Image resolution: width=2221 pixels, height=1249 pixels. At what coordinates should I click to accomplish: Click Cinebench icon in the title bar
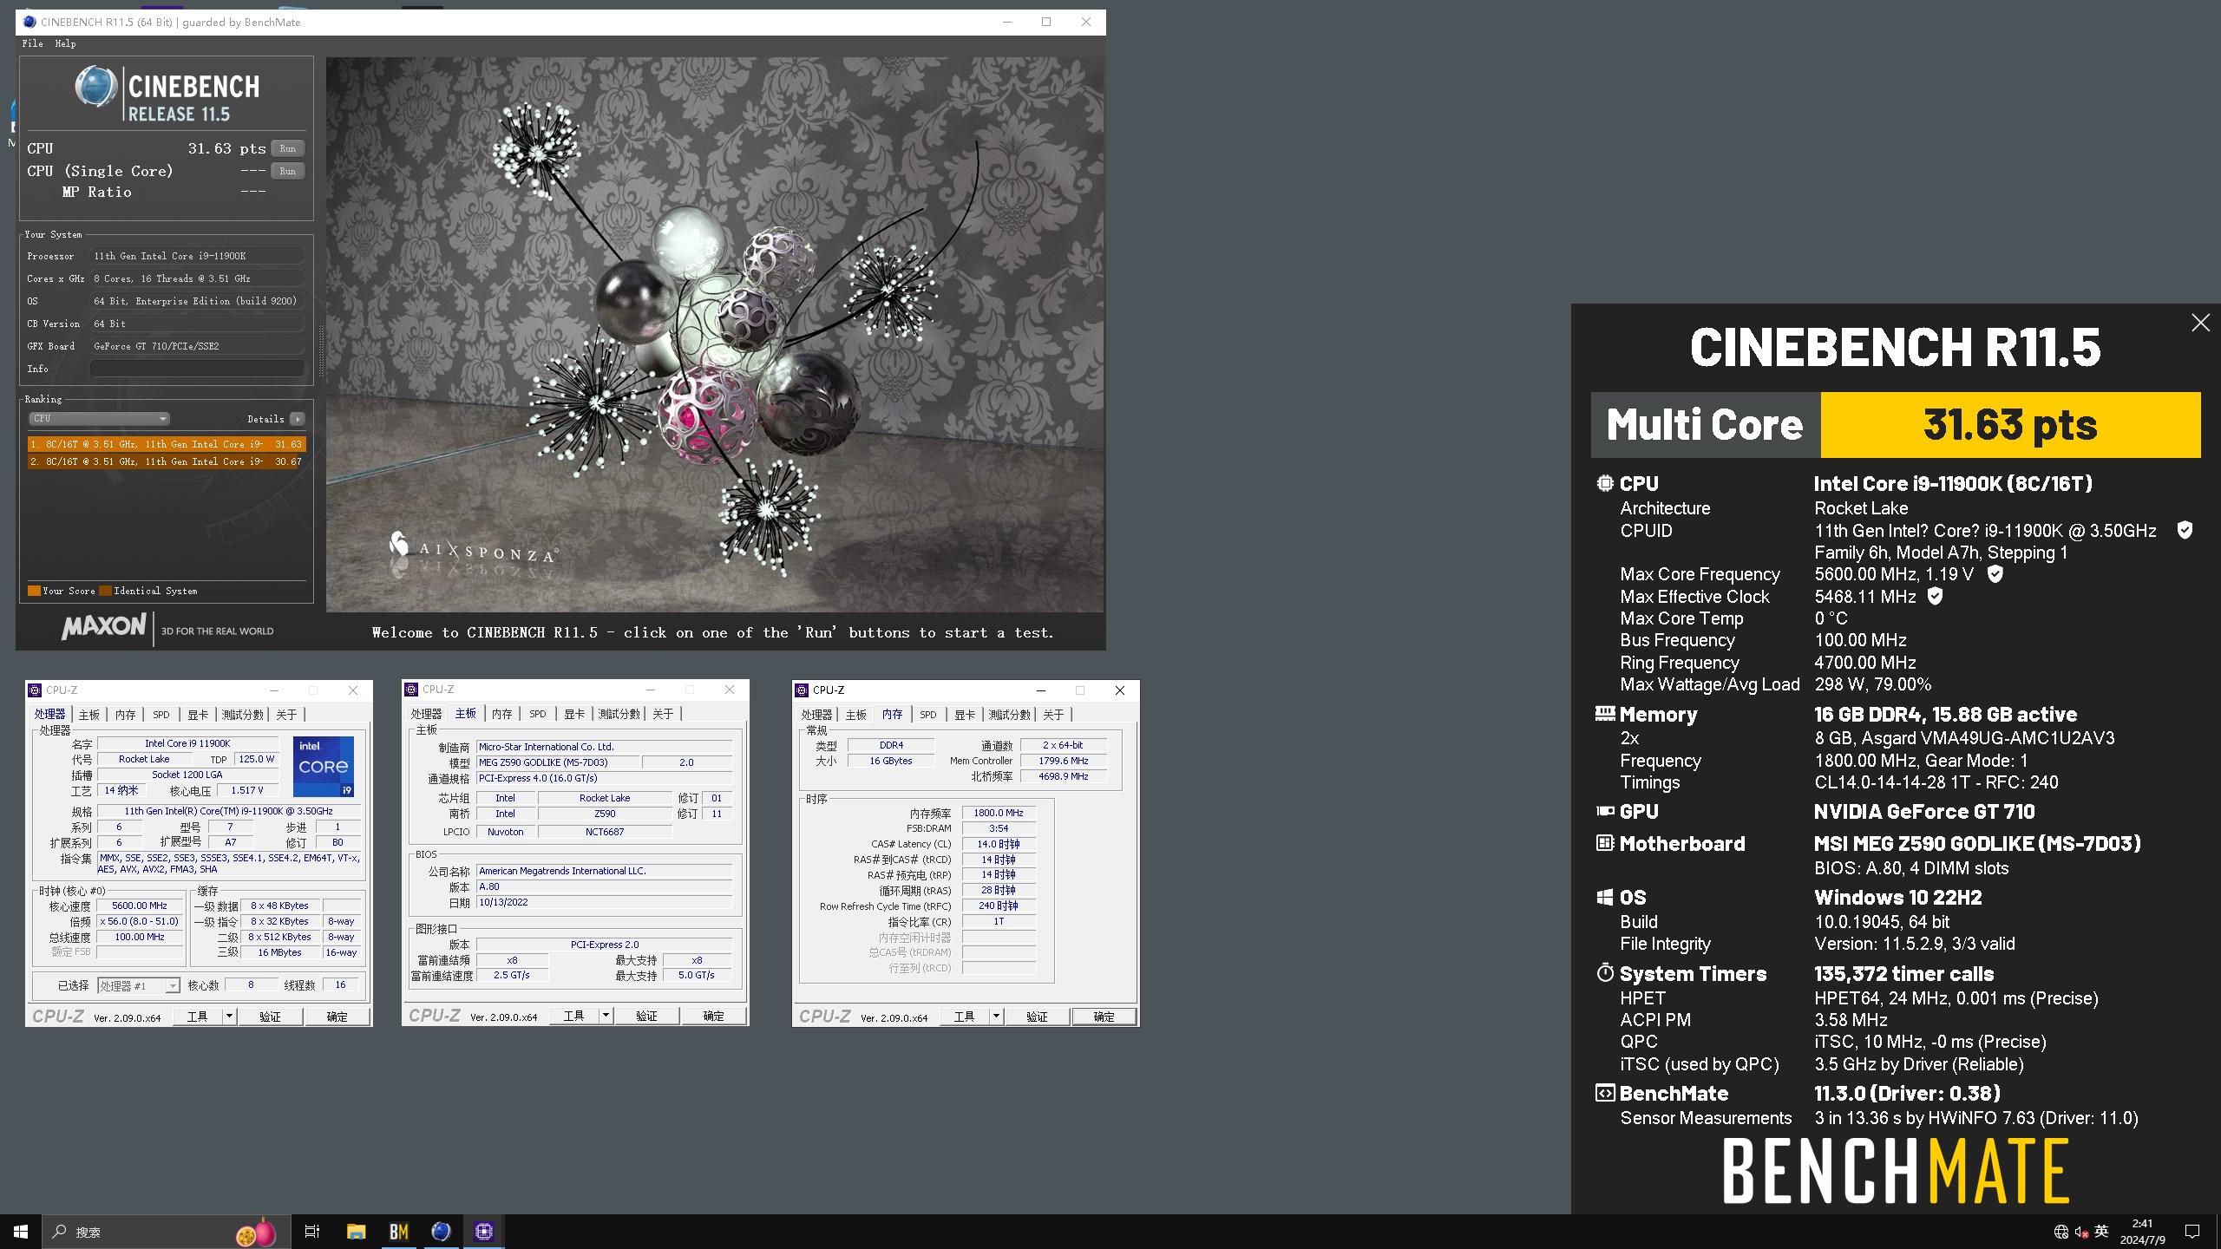tap(29, 22)
